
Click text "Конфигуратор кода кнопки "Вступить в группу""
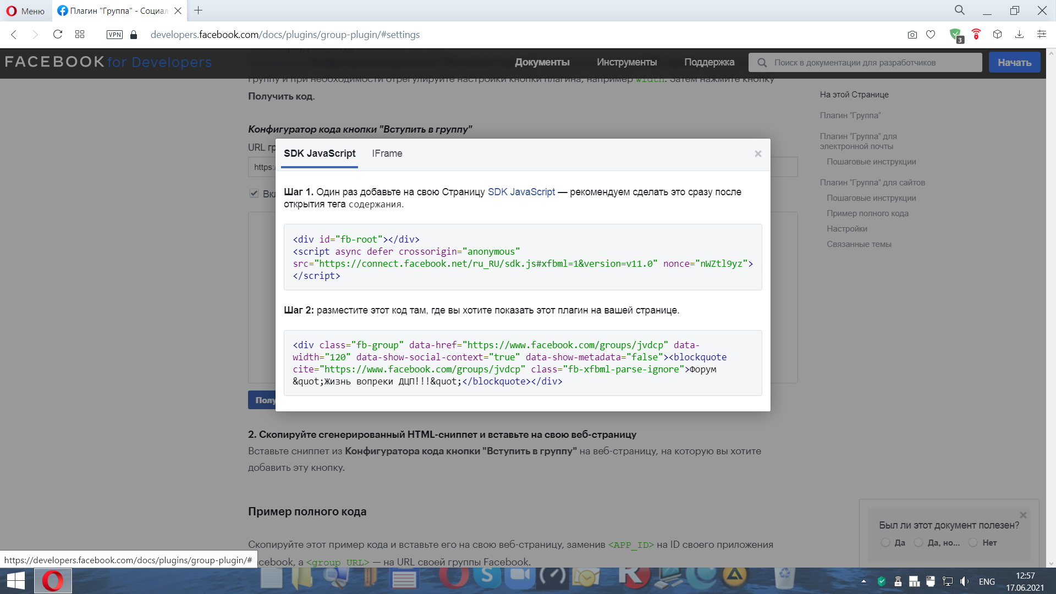click(360, 129)
